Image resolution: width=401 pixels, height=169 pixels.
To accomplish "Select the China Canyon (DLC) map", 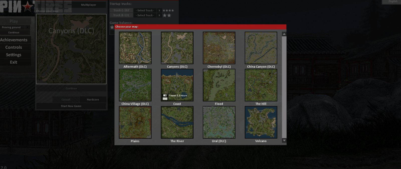I will tap(261, 48).
